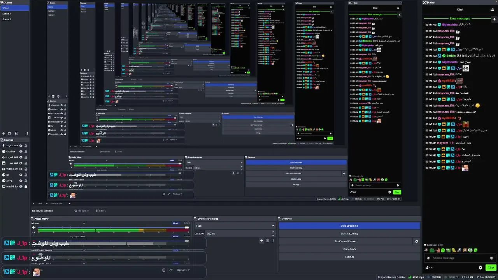Click Start Virtual Camera
498x280 pixels.
[x=345, y=241]
